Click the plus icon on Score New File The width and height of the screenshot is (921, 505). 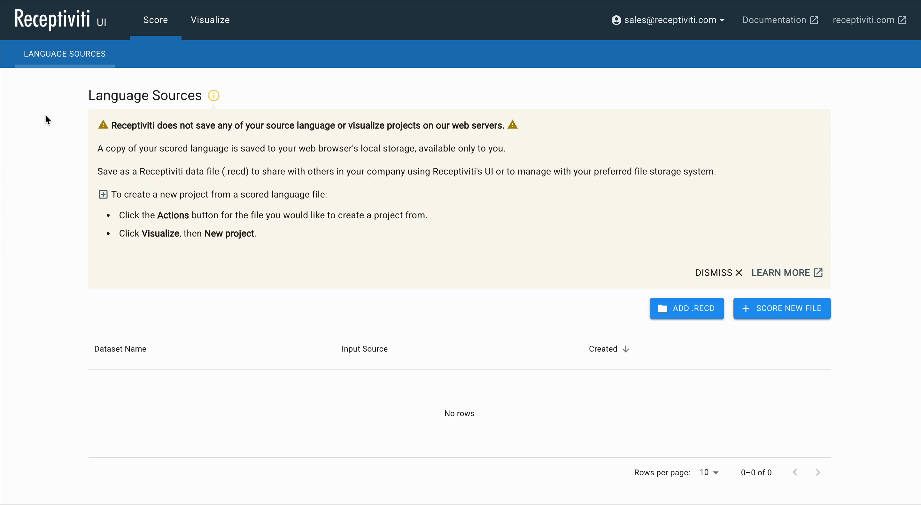746,308
